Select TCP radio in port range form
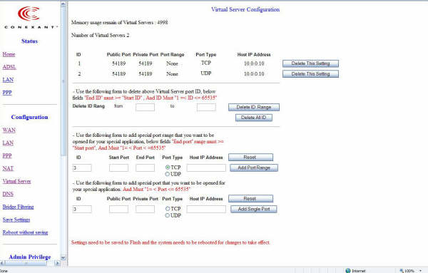This screenshot has width=428, height=273. click(x=168, y=168)
